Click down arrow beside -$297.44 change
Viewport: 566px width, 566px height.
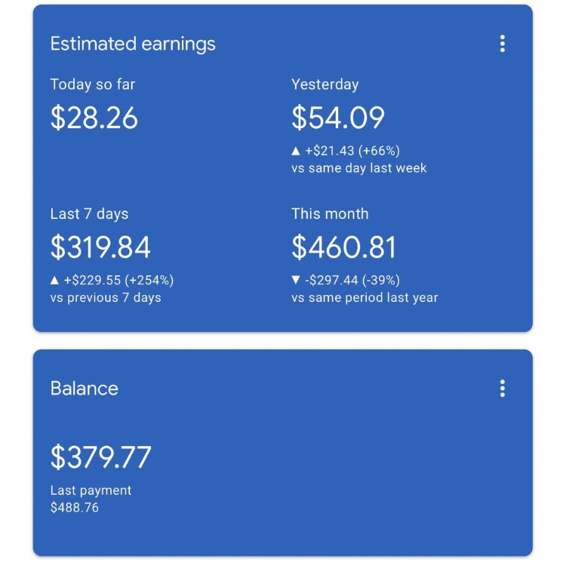[296, 280]
